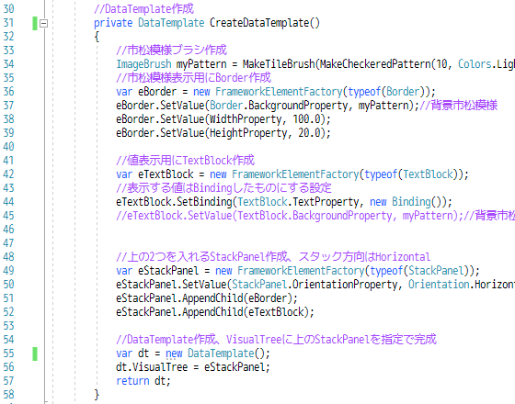Click the comment about StackPanel Horizontal on line 48
Viewport: 515px width, 404px height.
273,257
